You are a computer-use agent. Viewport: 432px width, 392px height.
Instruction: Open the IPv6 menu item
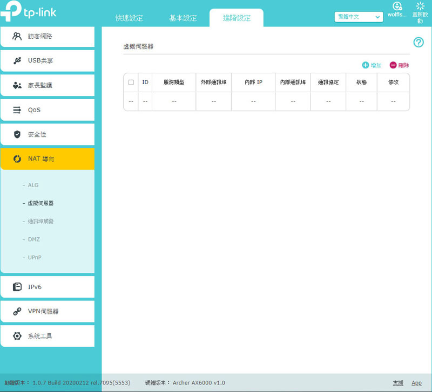(x=48, y=287)
